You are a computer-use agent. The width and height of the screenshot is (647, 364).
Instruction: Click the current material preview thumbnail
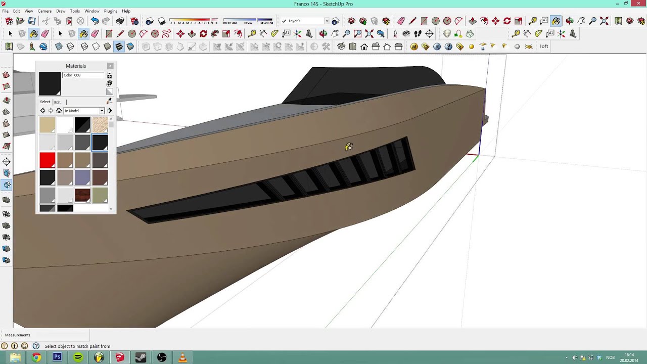click(x=50, y=83)
